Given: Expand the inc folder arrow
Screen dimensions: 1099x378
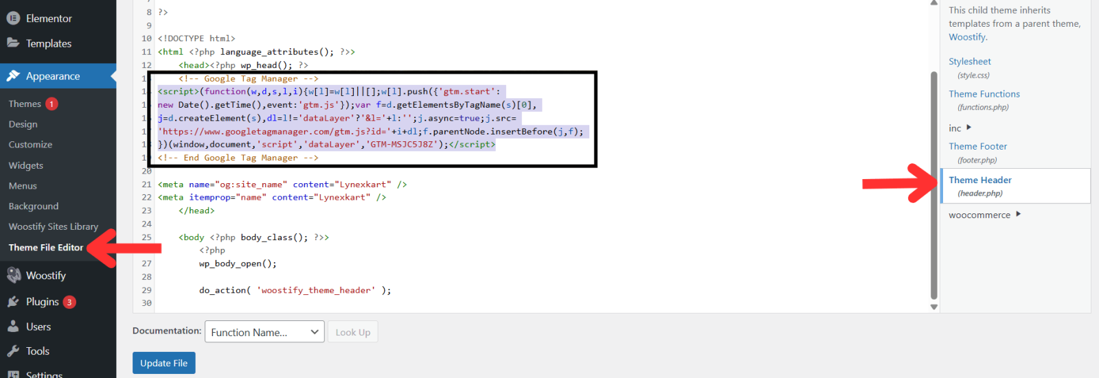Looking at the screenshot, I should coord(968,128).
